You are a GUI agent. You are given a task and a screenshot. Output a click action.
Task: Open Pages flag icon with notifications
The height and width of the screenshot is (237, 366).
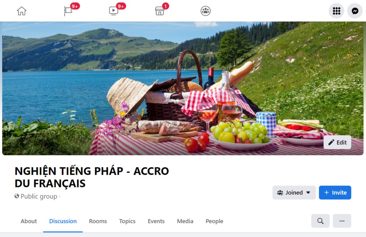click(x=68, y=11)
